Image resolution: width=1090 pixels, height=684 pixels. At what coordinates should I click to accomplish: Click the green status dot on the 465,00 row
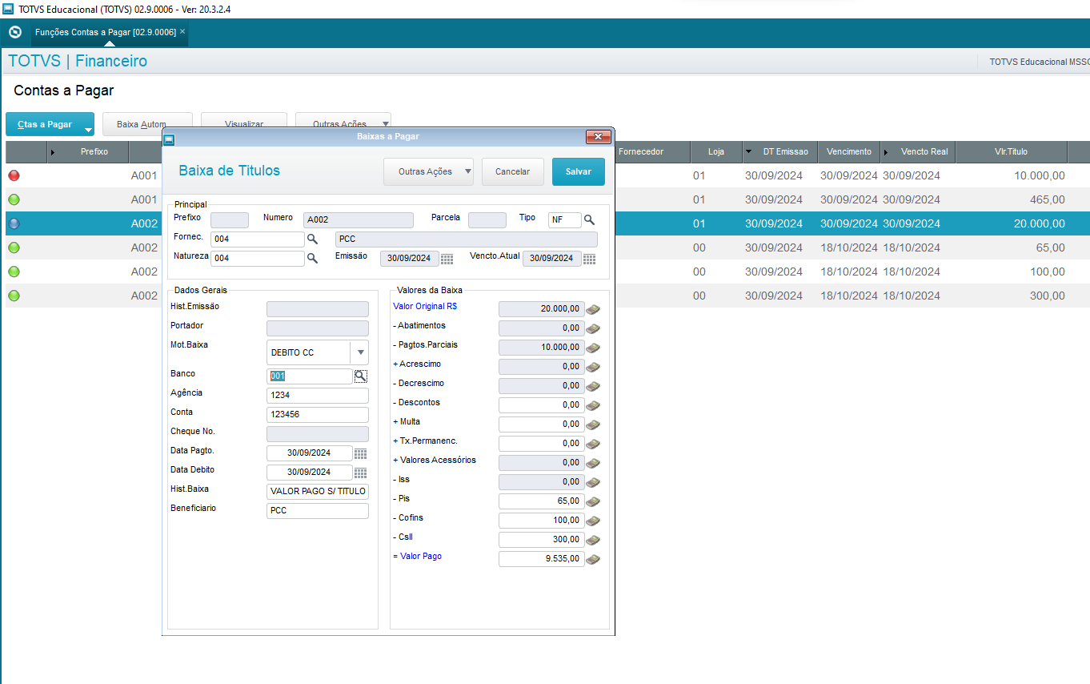click(14, 199)
